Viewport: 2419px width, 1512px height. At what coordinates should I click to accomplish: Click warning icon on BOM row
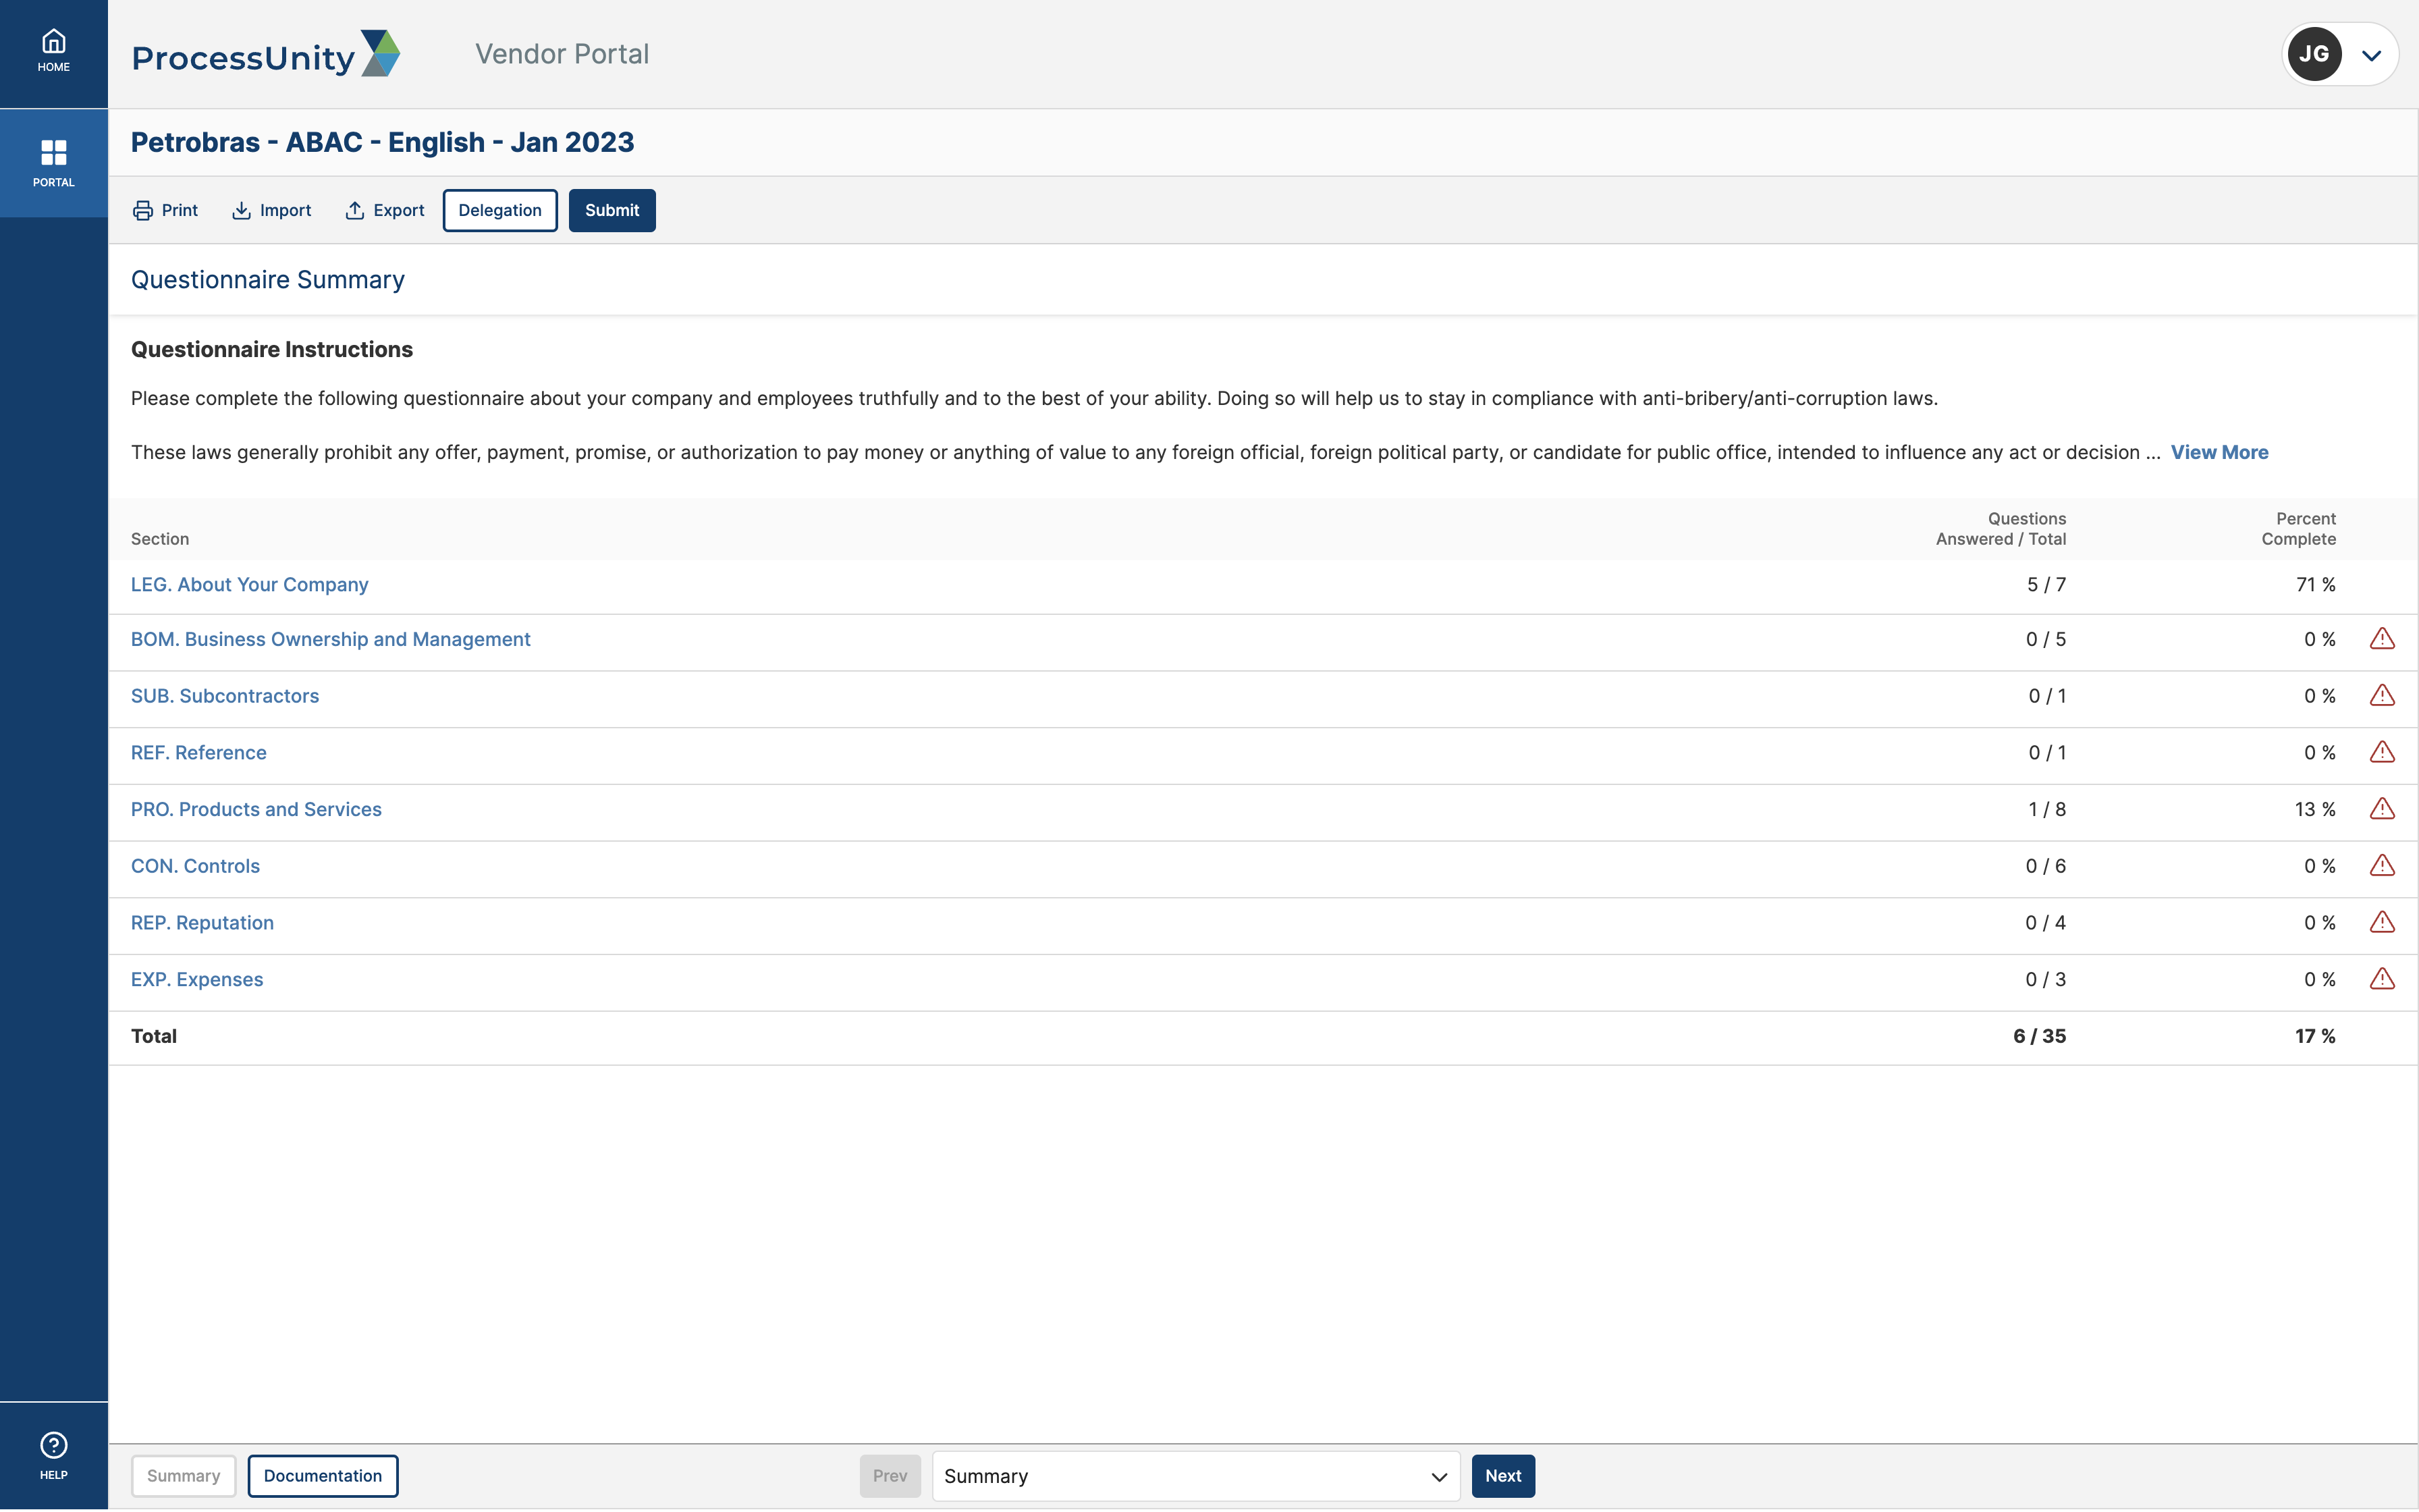click(2382, 638)
